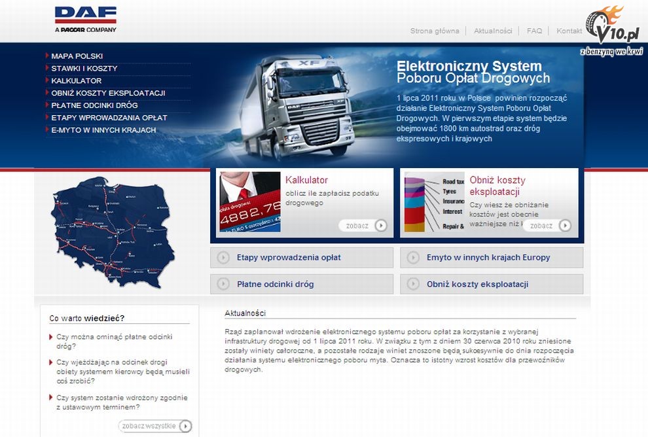Click zobacz button in the Kalkulator card
This screenshot has height=437, width=648.
[x=363, y=226]
